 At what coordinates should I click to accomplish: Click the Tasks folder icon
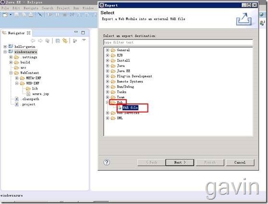tap(113, 92)
